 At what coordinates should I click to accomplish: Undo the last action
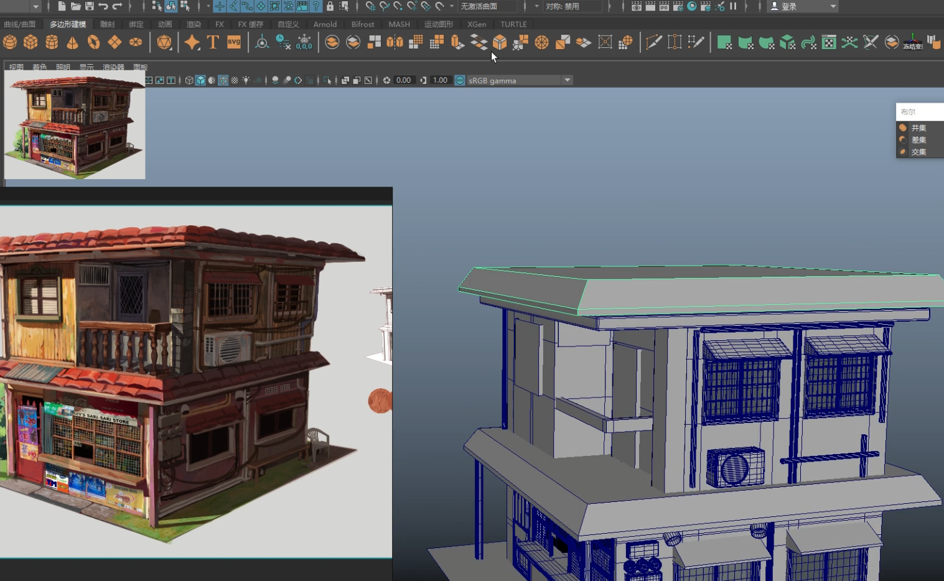(103, 6)
